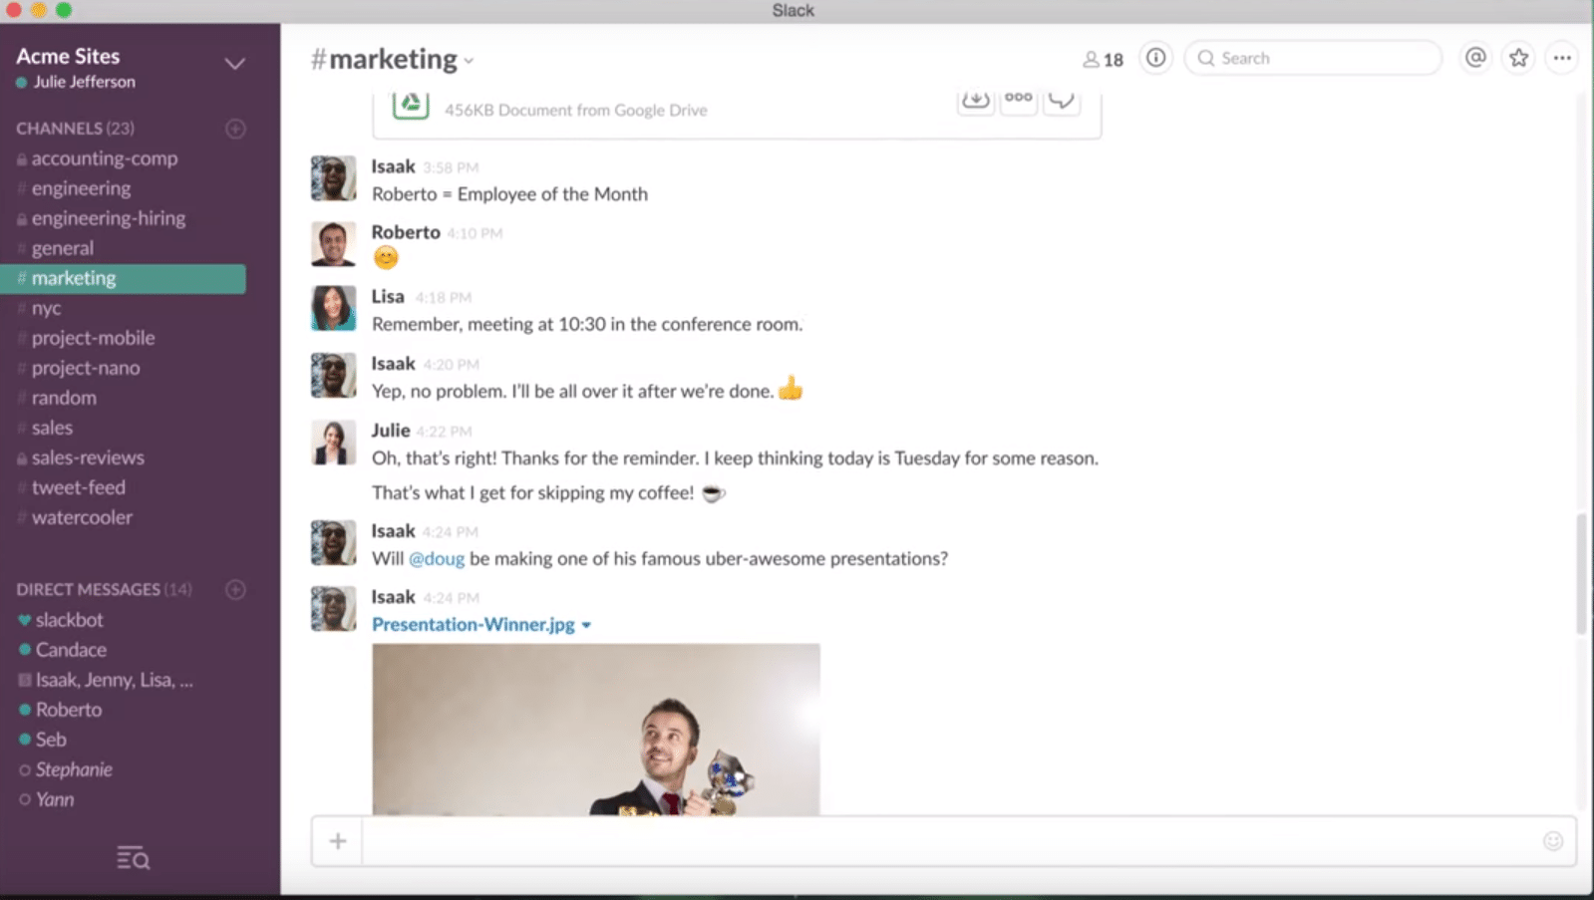
Task: Click Isaak's avatar on Employee of the Month message
Action: (333, 178)
